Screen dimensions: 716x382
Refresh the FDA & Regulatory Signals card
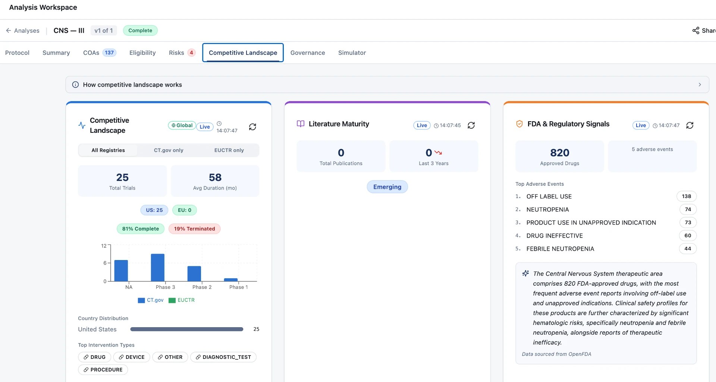(x=690, y=125)
